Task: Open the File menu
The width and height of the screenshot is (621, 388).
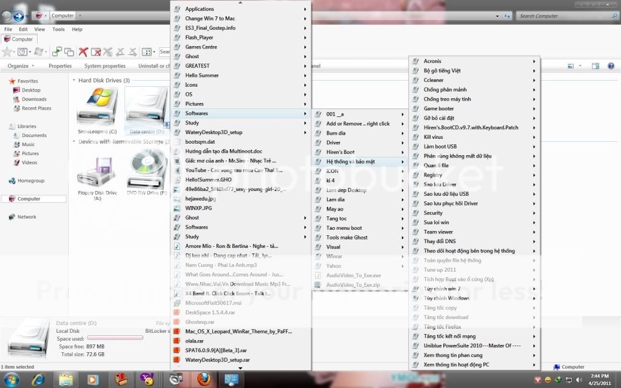Action: tap(8, 29)
